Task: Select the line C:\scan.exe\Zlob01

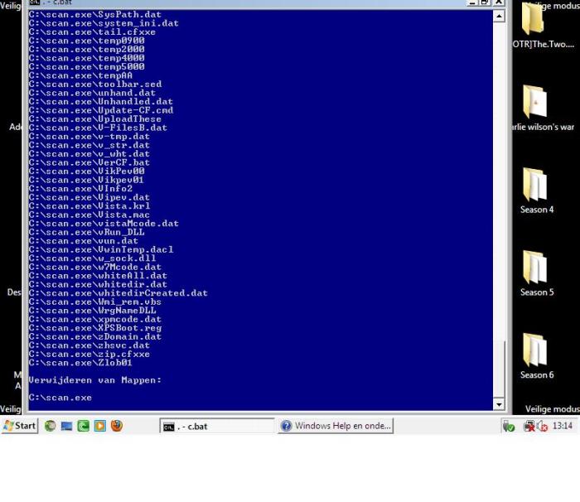Action: 80,363
